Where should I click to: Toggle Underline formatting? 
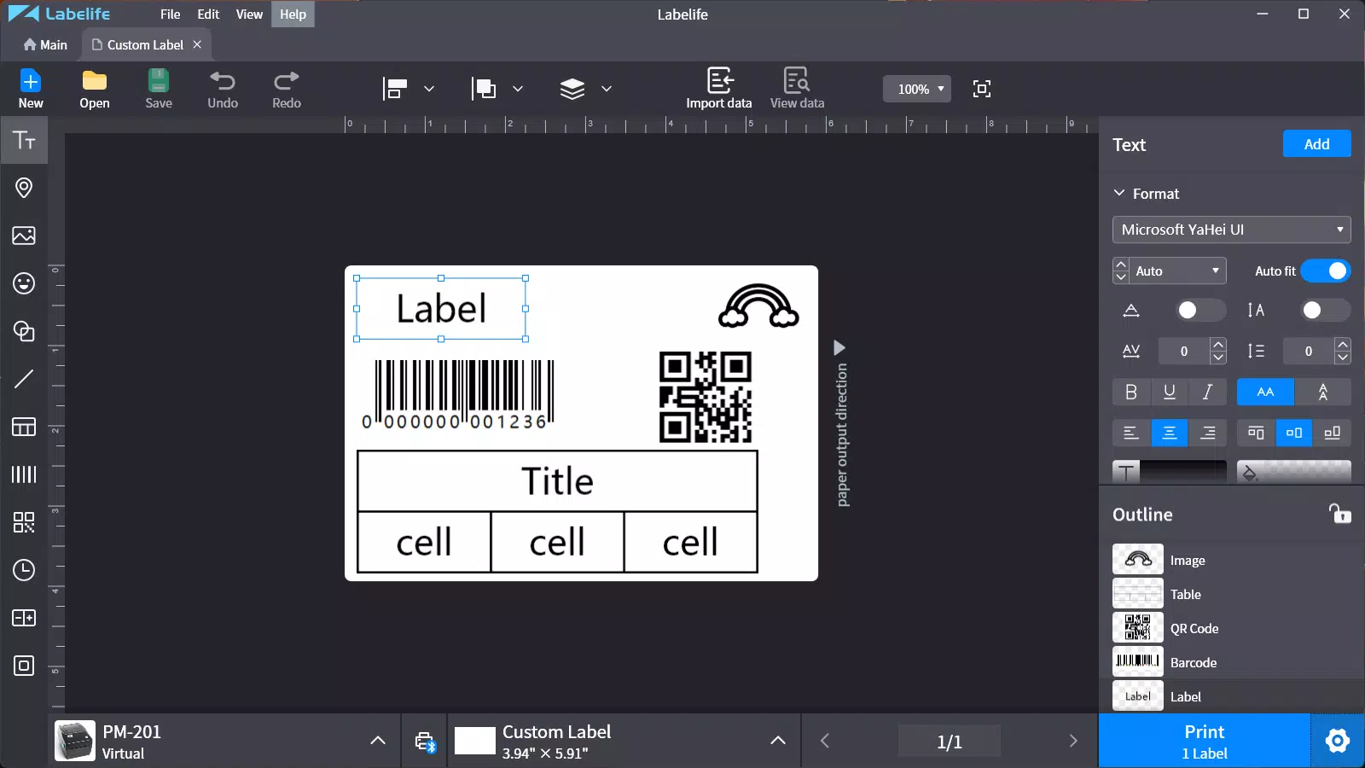click(1170, 392)
